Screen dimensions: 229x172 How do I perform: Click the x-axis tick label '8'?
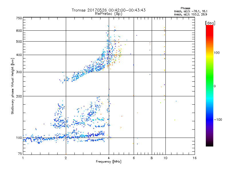(x=152, y=158)
